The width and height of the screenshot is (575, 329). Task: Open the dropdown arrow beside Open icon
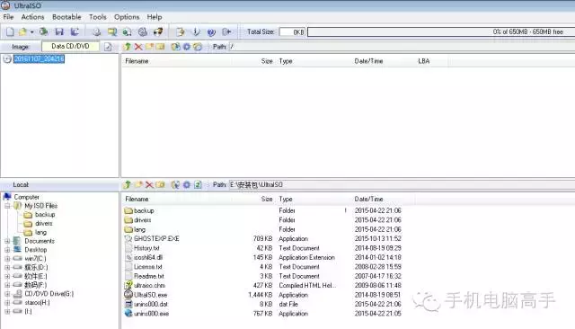pos(32,32)
